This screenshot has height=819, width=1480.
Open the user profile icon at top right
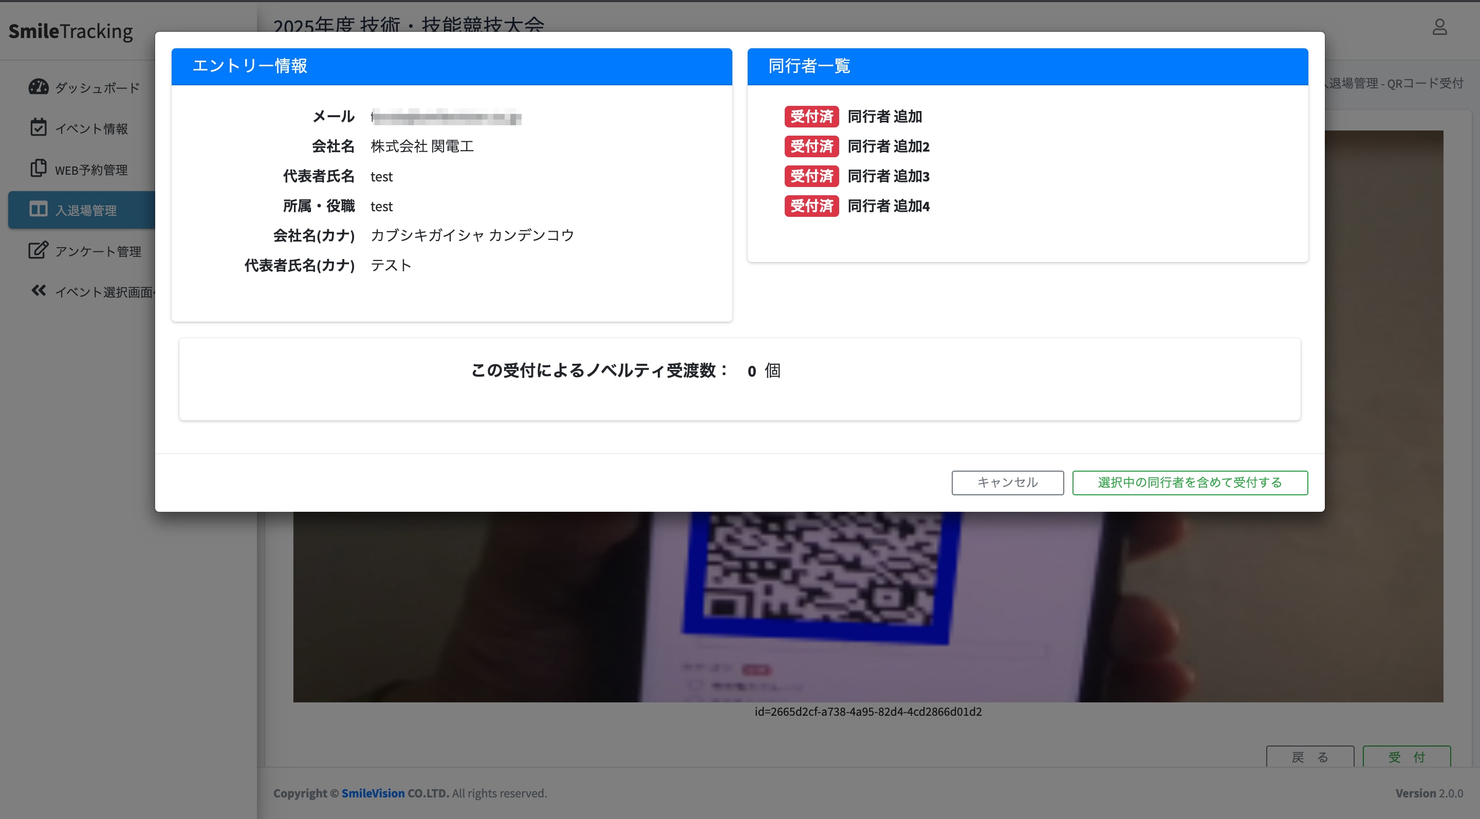tap(1439, 27)
